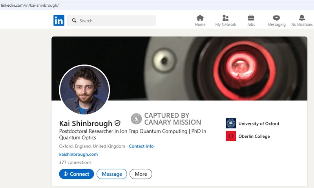The height and width of the screenshot is (188, 314).
Task: View Kai Shinbrough's profile photo
Action: coord(84,90)
